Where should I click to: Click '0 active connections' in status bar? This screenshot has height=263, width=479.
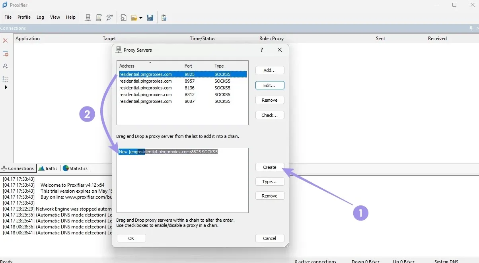(x=315, y=261)
